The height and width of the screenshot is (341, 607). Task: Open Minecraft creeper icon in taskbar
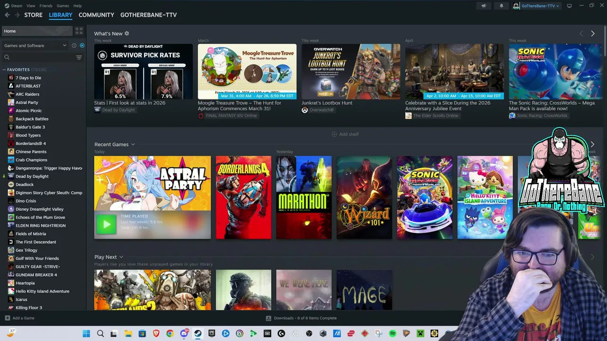point(420,334)
